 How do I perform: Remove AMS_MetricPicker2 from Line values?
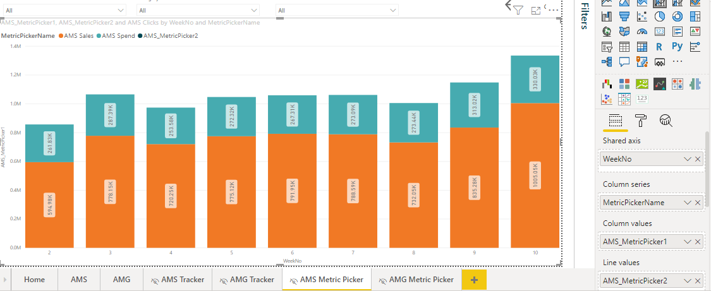(698, 280)
